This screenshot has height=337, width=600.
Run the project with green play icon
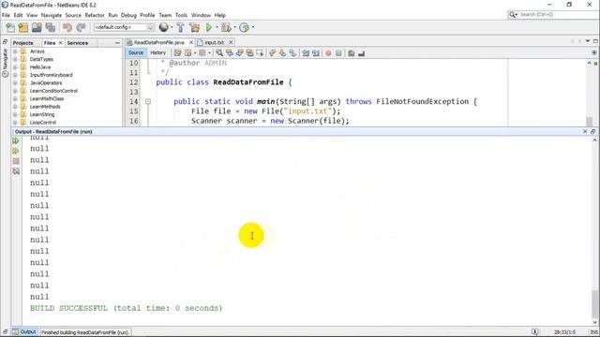tap(209, 27)
